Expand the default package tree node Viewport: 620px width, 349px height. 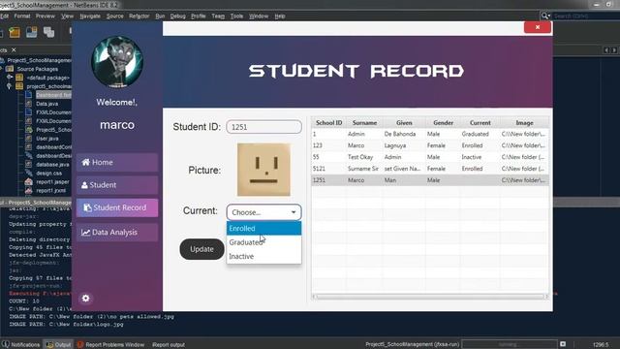point(10,78)
